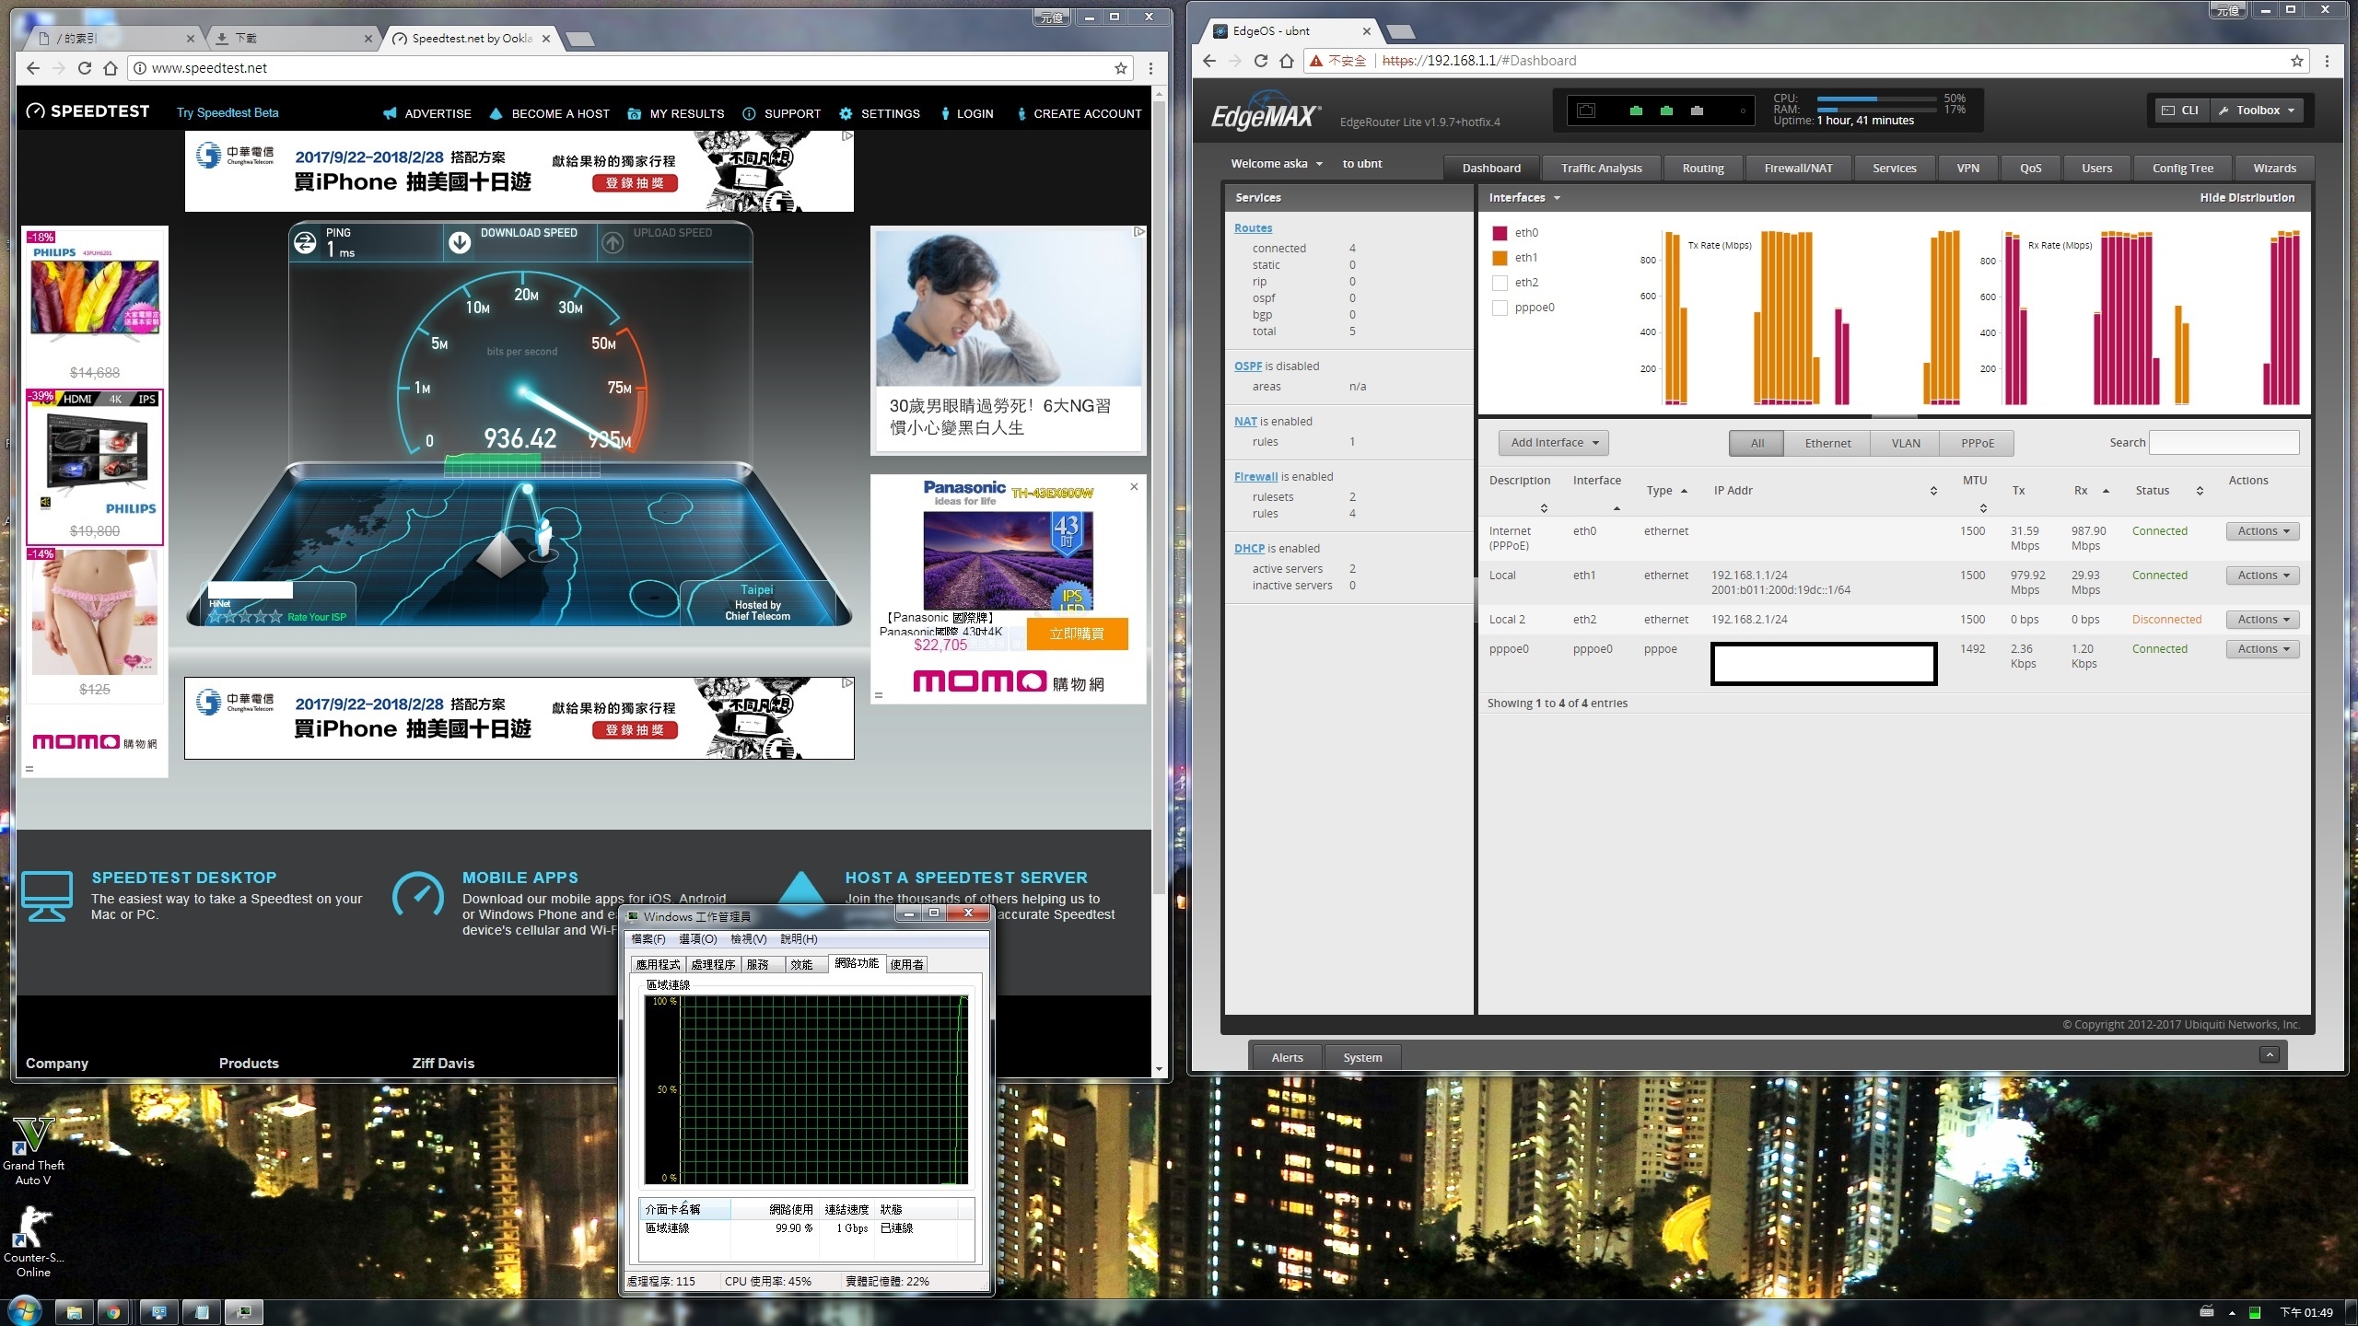2358x1326 pixels.
Task: Click Try Speedtest Beta link
Action: [x=228, y=113]
